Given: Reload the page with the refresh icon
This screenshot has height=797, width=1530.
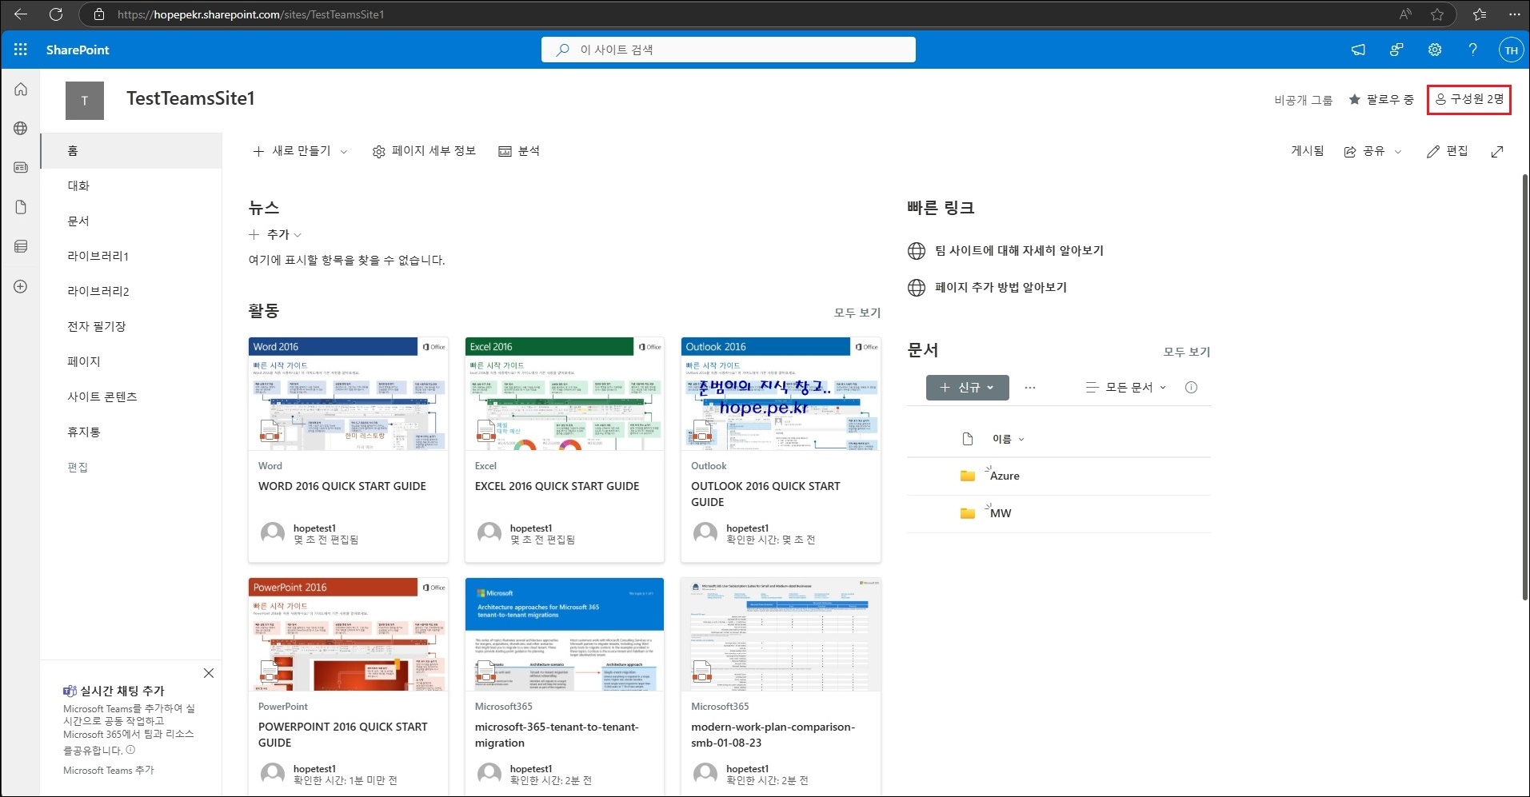Looking at the screenshot, I should click(56, 14).
